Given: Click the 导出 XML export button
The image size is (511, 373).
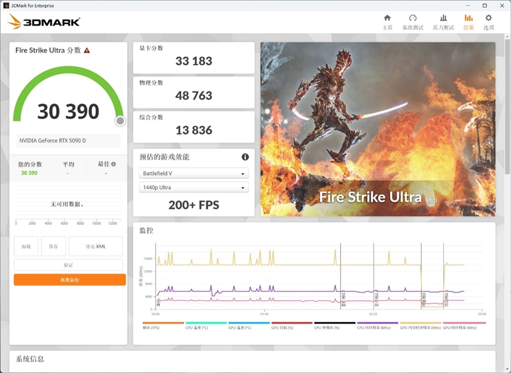Looking at the screenshot, I should coord(96,246).
